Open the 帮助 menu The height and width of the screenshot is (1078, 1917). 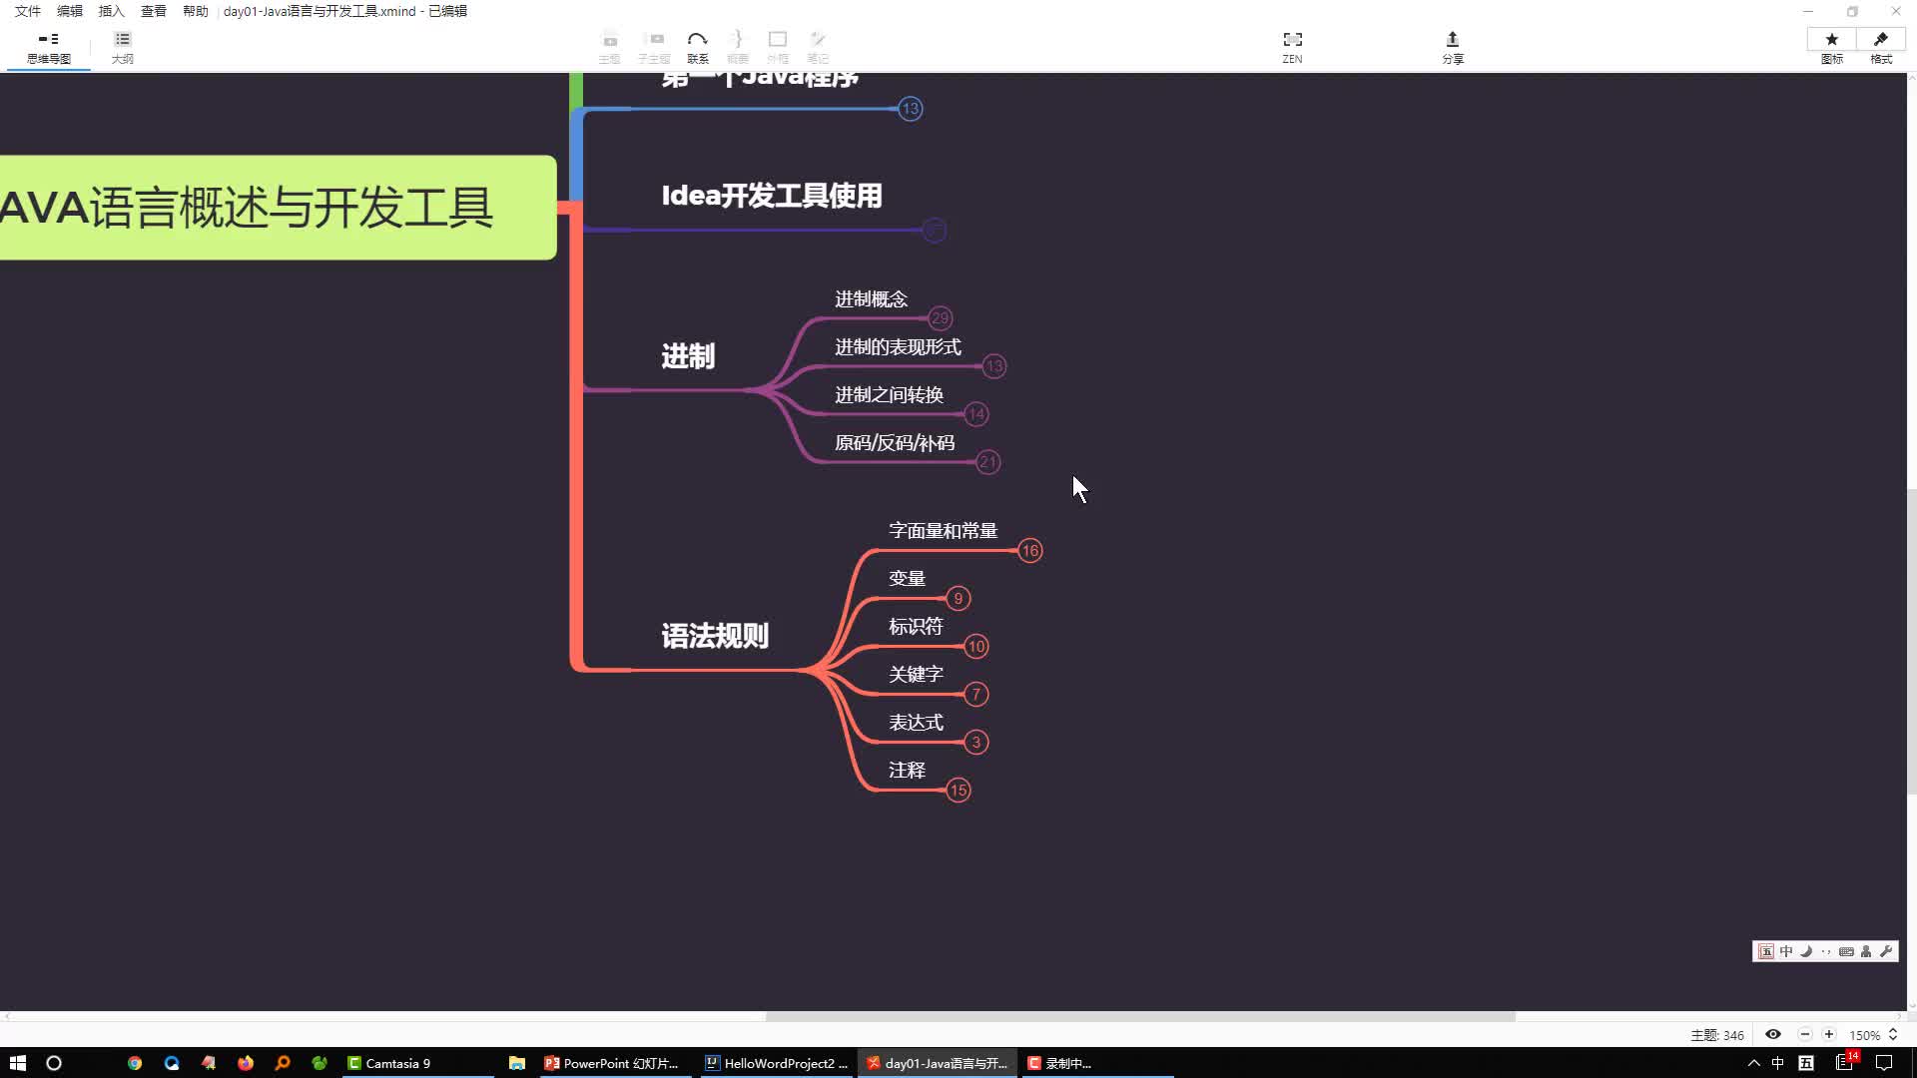pyautogui.click(x=196, y=11)
